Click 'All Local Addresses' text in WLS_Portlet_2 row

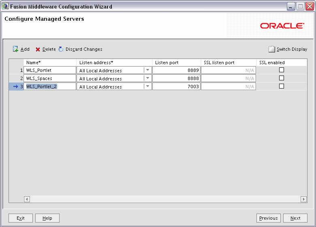coord(100,87)
